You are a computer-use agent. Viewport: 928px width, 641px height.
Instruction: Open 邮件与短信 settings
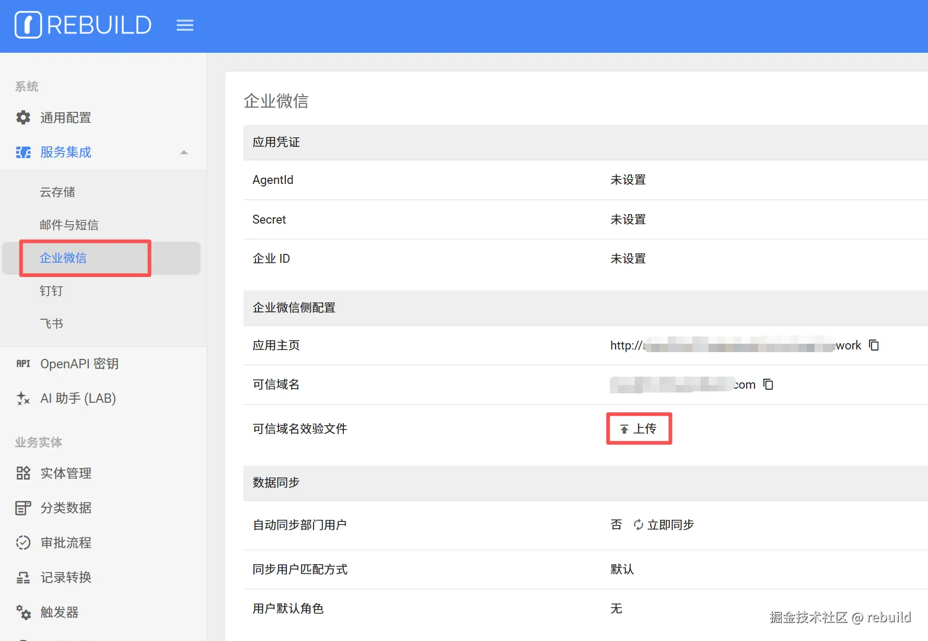[69, 225]
